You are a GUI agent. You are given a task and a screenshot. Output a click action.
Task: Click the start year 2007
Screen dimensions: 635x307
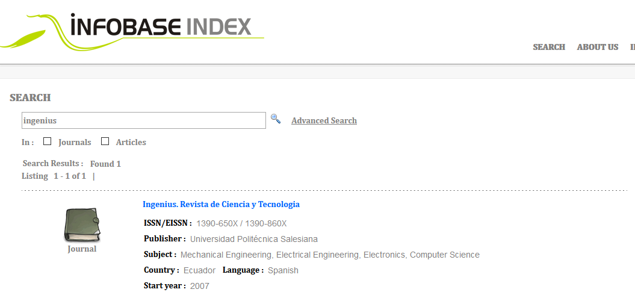pyautogui.click(x=200, y=287)
